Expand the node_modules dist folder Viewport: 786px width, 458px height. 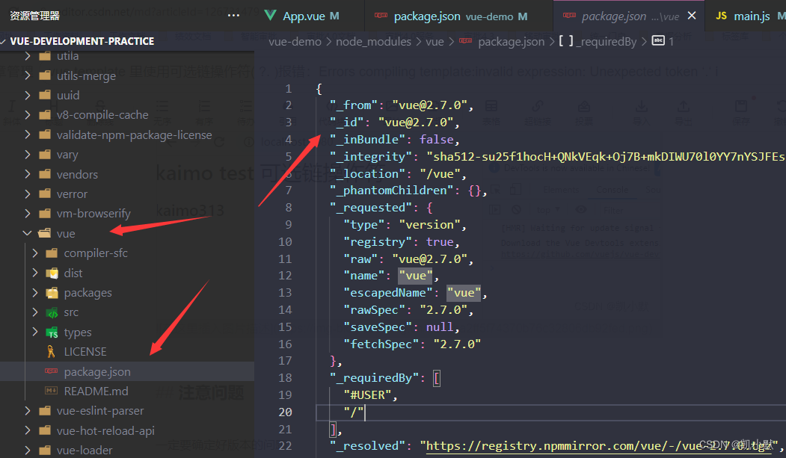click(34, 273)
